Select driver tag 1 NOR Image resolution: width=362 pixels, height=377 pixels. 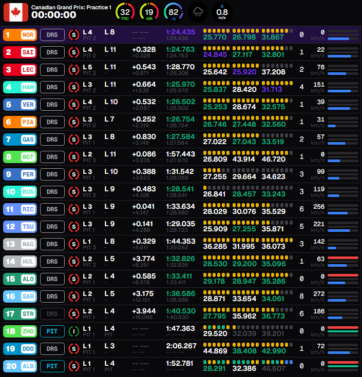20,35
